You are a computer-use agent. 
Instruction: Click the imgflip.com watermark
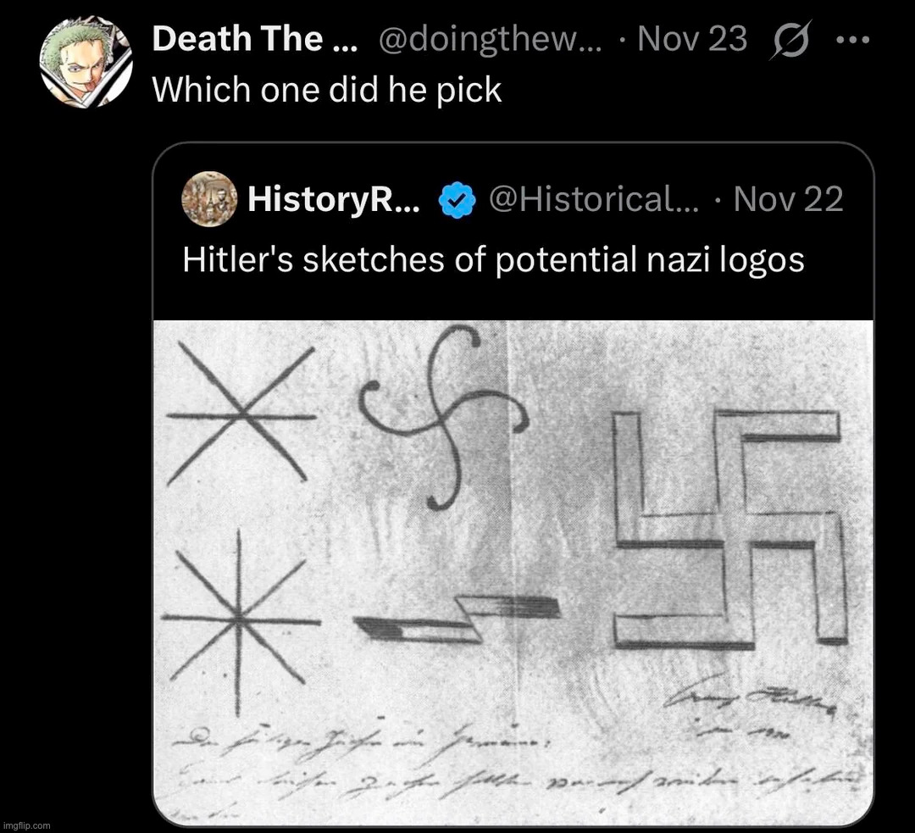(27, 825)
